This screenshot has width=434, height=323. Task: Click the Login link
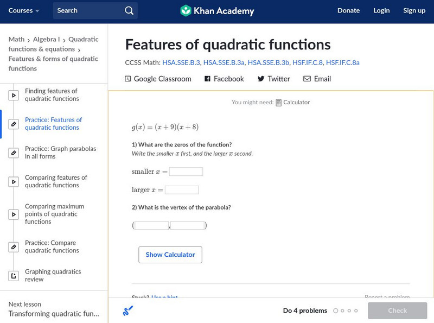pos(381,10)
